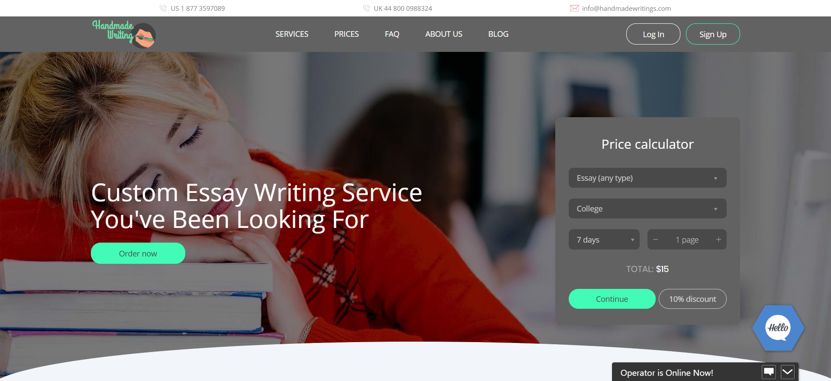Viewport: 831px width, 381px height.
Task: Click the info@handmadewritings.com email link
Action: point(626,8)
